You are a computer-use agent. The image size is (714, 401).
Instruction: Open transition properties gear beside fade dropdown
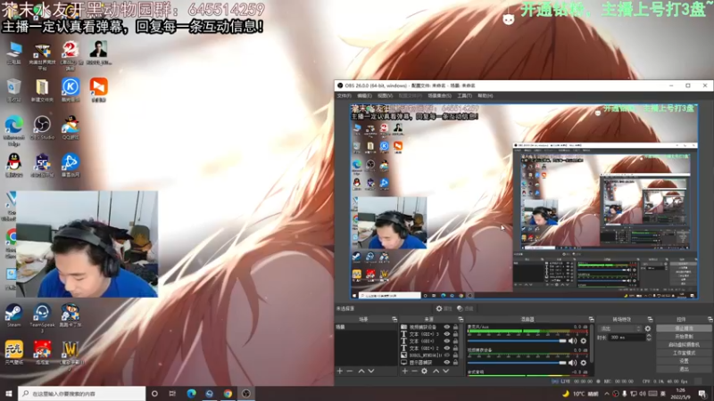click(x=648, y=328)
